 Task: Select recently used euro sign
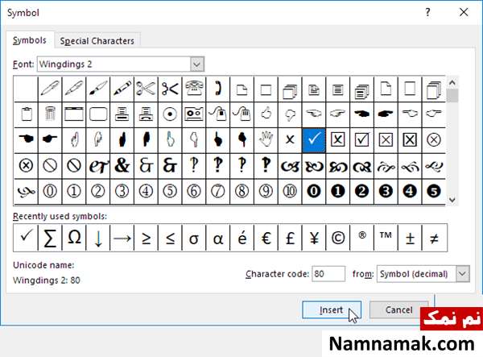click(266, 238)
